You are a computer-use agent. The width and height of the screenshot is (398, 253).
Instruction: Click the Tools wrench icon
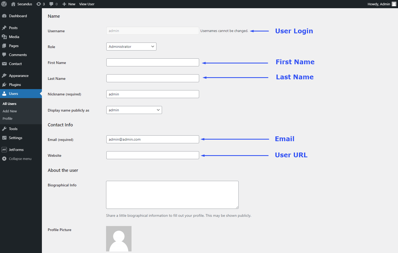pyautogui.click(x=5, y=128)
